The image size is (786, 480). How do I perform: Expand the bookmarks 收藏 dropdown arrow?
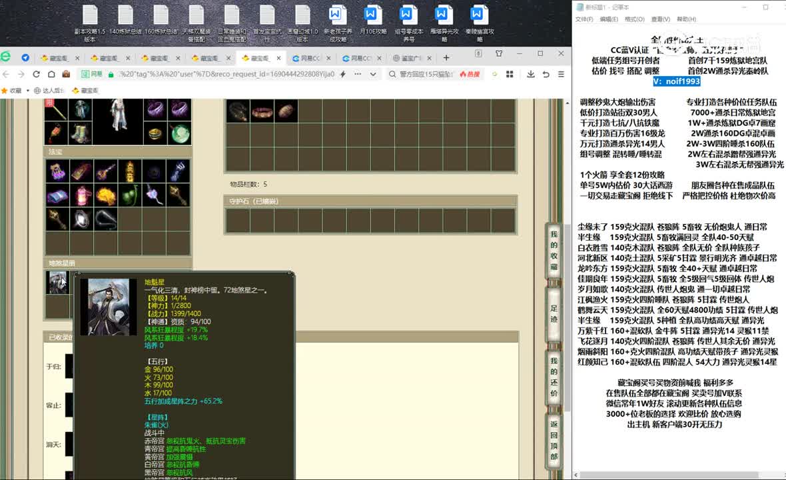[x=27, y=91]
